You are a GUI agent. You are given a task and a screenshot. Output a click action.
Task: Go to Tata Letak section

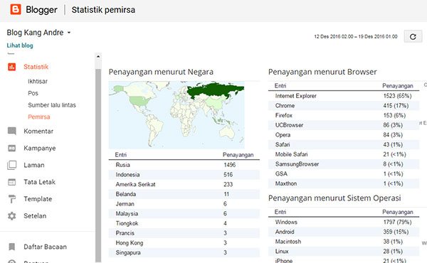click(x=39, y=182)
